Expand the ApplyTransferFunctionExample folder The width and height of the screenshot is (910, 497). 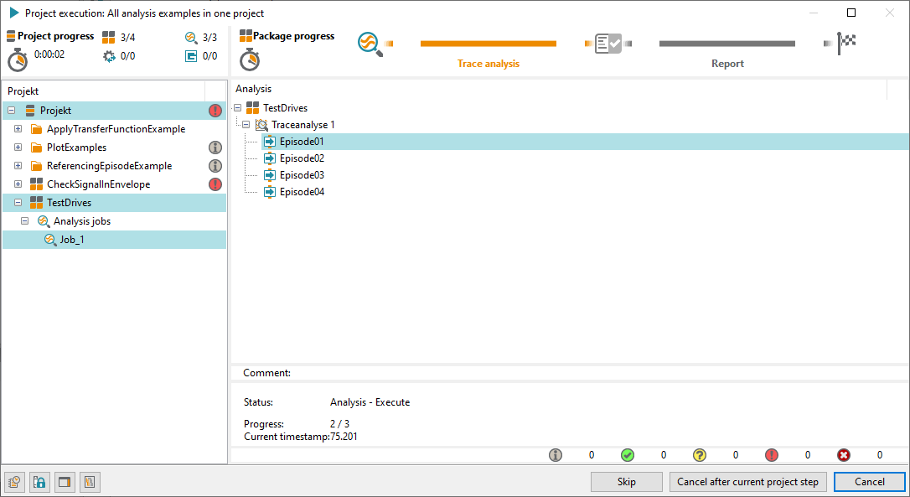18,129
